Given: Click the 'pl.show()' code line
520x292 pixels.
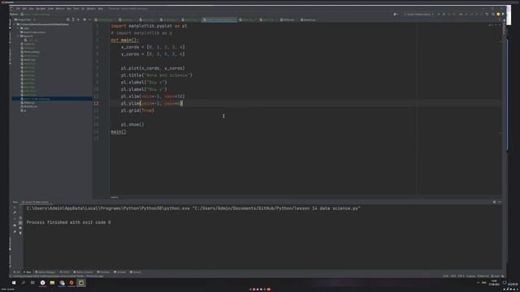Looking at the screenshot, I should pyautogui.click(x=132, y=124).
